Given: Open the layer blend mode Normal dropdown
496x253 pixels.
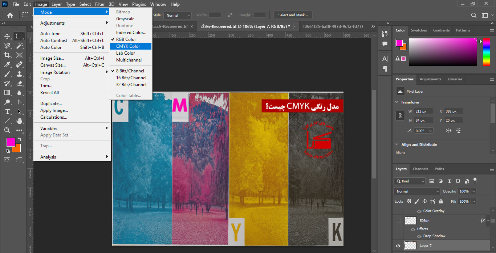Looking at the screenshot, I should tap(417, 191).
